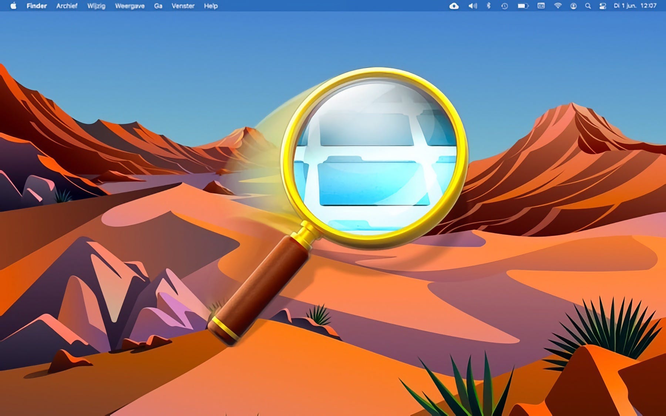Click the keyboard input source icon
Screen dimensions: 666x416
pos(541,6)
